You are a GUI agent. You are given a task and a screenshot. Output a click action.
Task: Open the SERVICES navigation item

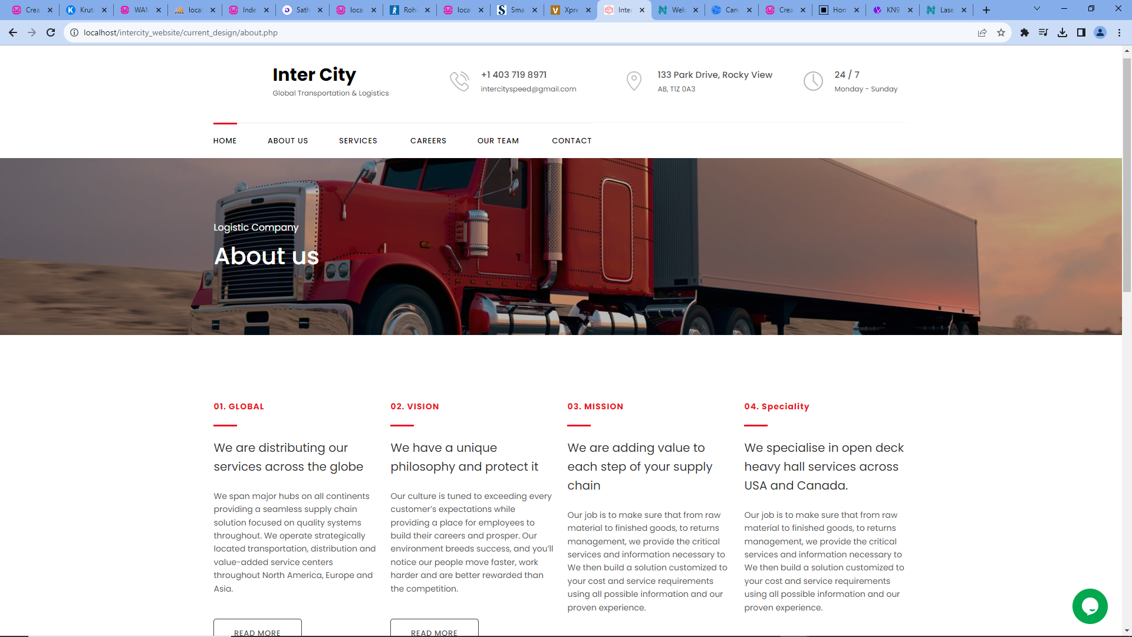tap(358, 140)
